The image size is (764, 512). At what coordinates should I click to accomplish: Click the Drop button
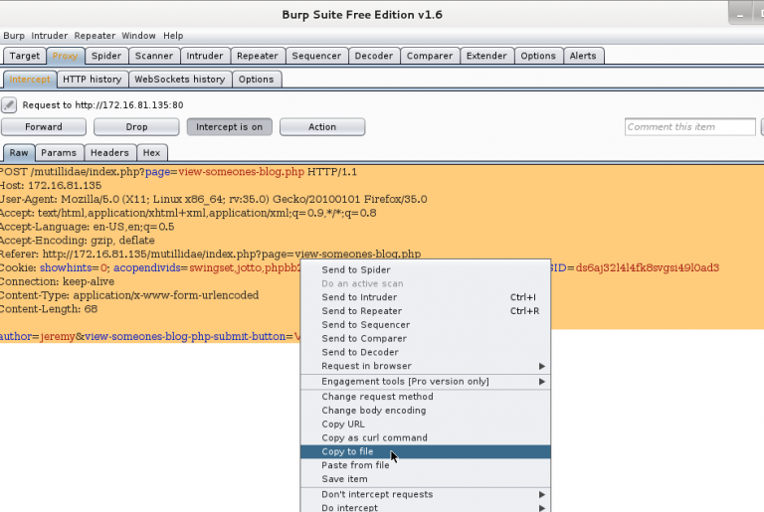pos(136,127)
